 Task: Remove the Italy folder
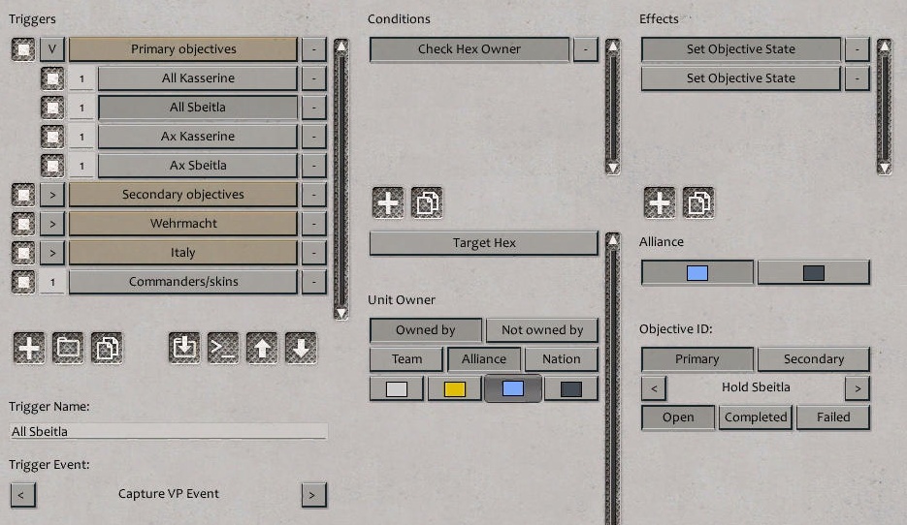coord(313,253)
